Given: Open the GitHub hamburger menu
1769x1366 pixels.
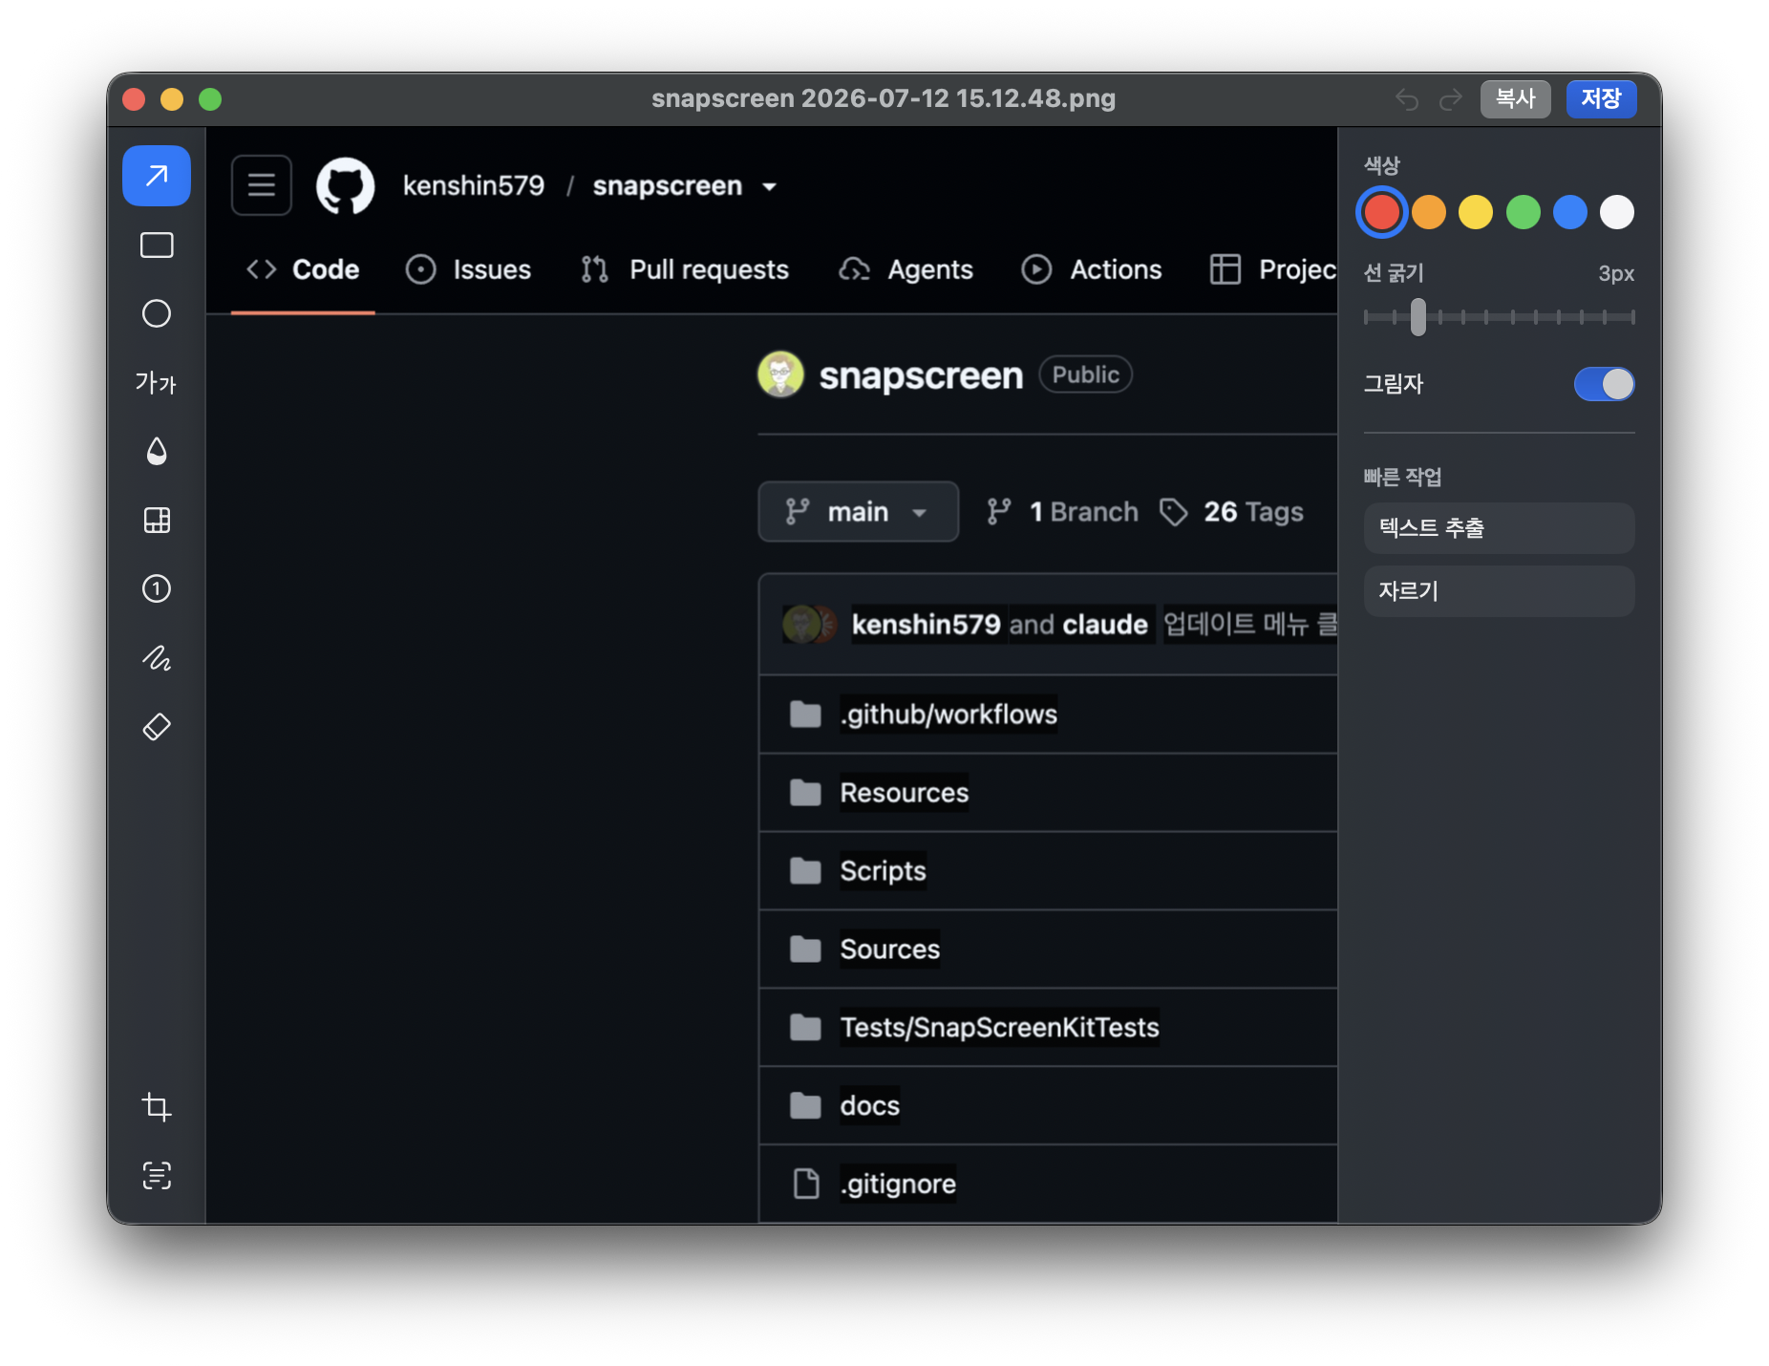Looking at the screenshot, I should [x=262, y=185].
